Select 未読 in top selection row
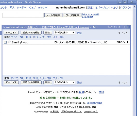 pyautogui.click(x=36, y=37)
